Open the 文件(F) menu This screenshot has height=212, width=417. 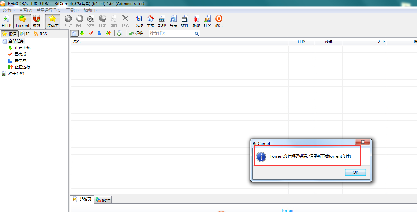point(8,10)
